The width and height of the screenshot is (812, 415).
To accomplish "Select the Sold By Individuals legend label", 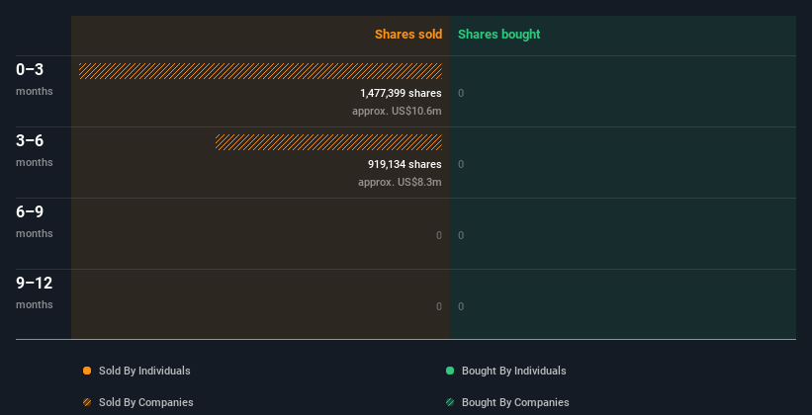I will coord(144,371).
